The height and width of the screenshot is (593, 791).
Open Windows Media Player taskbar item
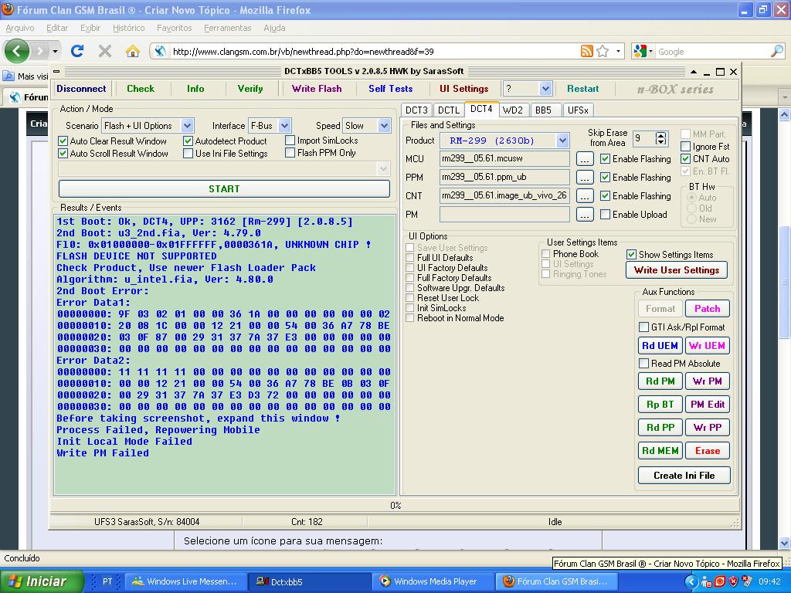pyautogui.click(x=434, y=581)
